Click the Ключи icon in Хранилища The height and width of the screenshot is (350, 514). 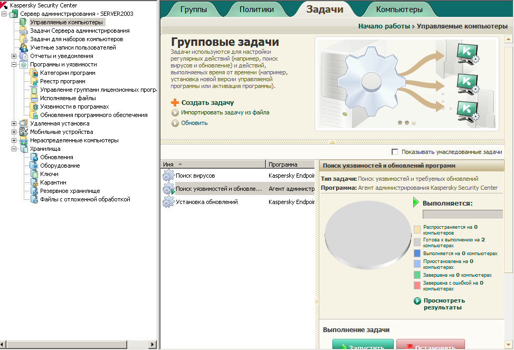click(x=34, y=174)
